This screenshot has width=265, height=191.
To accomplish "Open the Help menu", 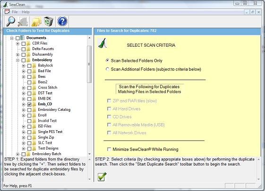I will (x=26, y=12).
